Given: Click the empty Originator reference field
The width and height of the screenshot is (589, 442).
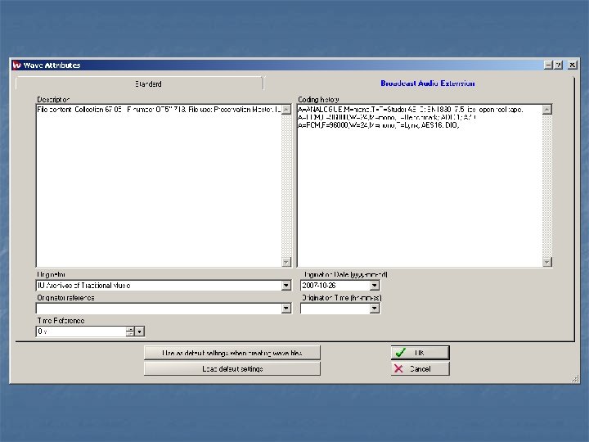Looking at the screenshot, I should [x=159, y=309].
